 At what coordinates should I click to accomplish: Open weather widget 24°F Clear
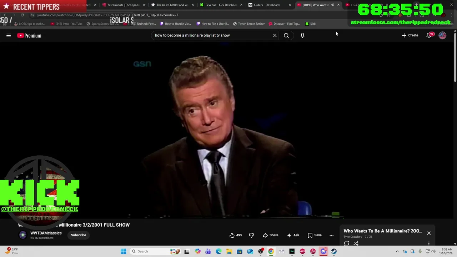[12, 251]
